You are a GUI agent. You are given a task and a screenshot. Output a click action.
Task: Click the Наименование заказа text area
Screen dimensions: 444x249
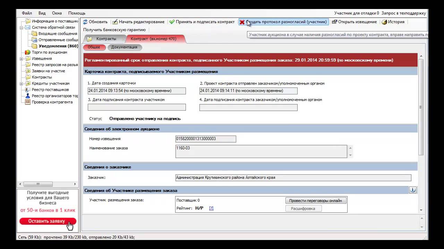click(x=261, y=151)
